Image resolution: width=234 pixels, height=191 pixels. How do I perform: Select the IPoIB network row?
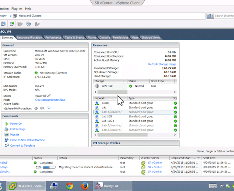pyautogui.click(x=135, y=103)
